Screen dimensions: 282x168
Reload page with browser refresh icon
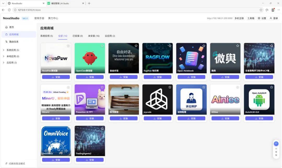pyautogui.click(x=9, y=10)
